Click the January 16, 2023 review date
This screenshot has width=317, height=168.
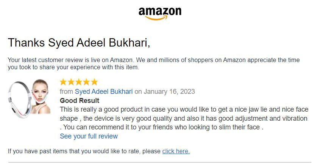(x=169, y=92)
